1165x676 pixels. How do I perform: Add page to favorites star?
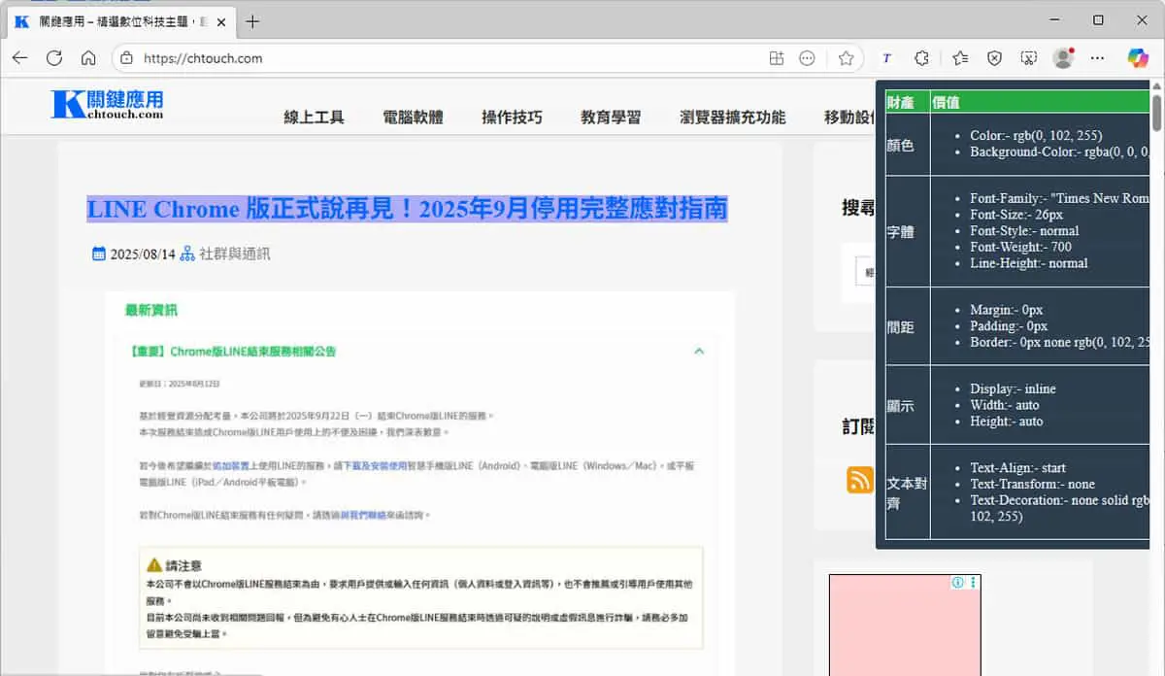click(x=846, y=58)
